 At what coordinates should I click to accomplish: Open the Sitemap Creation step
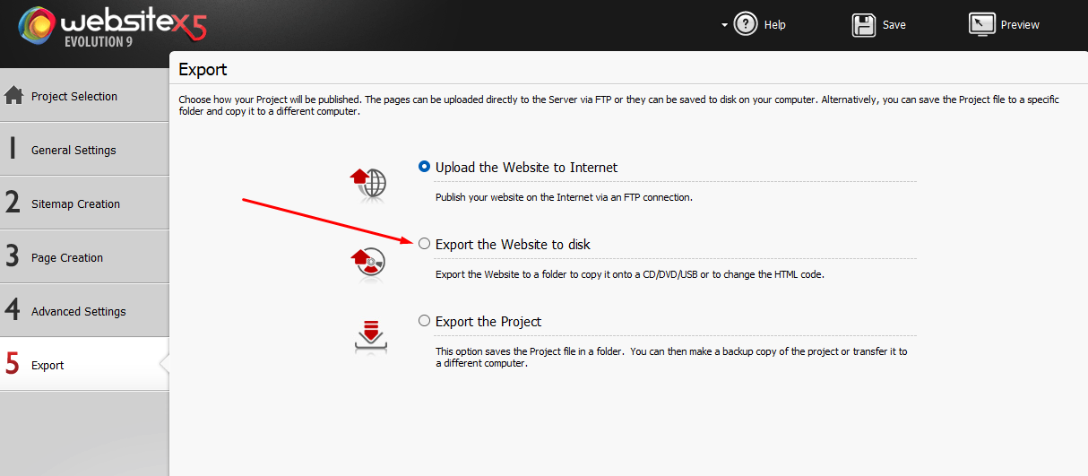(75, 203)
